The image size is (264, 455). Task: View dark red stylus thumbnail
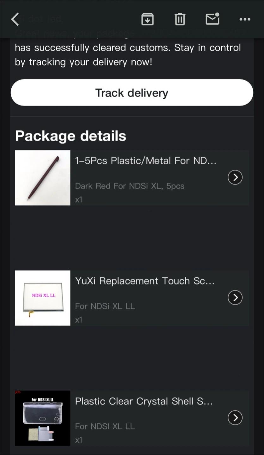coord(43,178)
